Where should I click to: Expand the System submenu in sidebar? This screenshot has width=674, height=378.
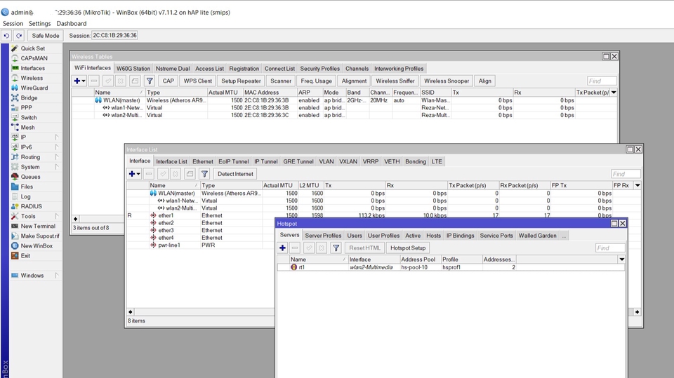coord(56,167)
